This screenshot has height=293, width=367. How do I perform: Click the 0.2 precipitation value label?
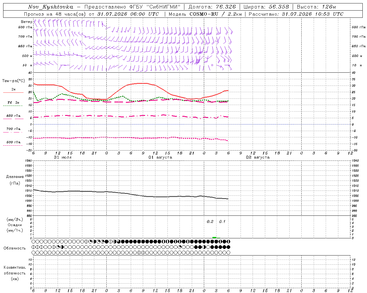coord(210,221)
